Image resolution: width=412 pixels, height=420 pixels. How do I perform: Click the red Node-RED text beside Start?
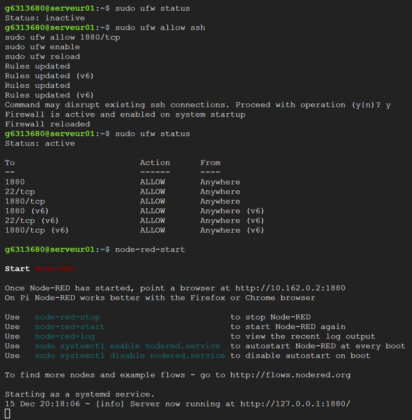pyautogui.click(x=55, y=269)
